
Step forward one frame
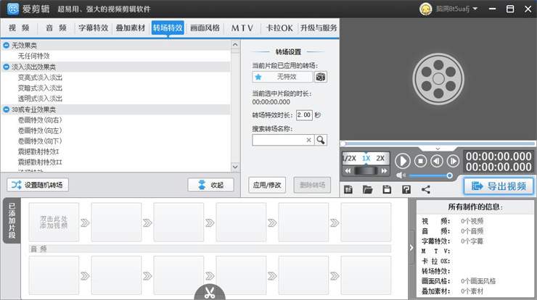[453, 161]
